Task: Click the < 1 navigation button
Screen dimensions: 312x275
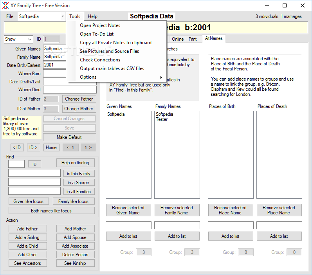Action: [70, 147]
